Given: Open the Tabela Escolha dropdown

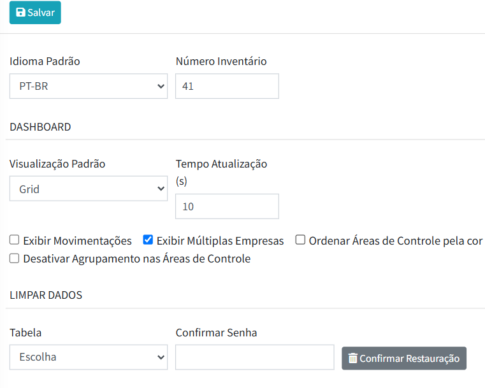Looking at the screenshot, I should tap(89, 357).
